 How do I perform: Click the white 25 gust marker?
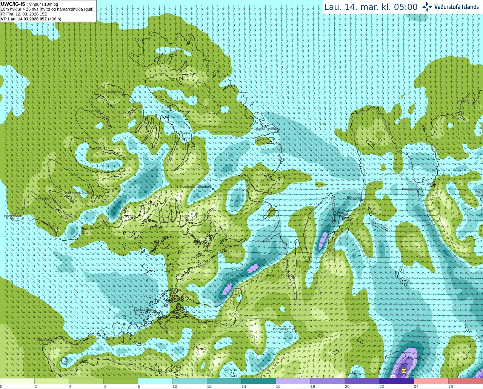[393, 377]
